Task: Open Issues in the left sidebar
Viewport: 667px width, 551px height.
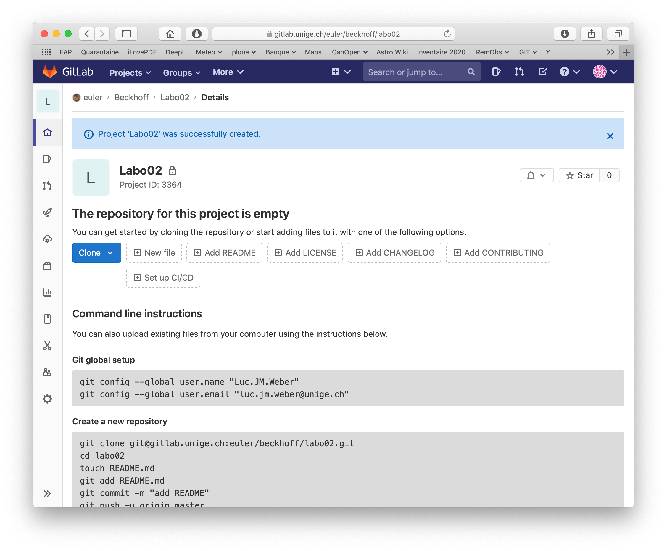Action: 47,159
